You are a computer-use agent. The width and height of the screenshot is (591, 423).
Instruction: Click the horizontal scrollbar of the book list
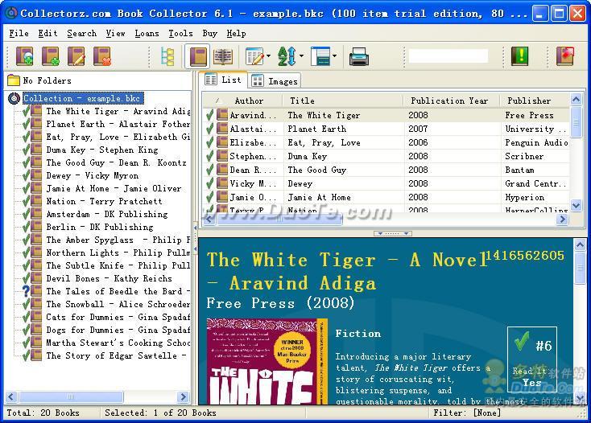click(x=386, y=219)
